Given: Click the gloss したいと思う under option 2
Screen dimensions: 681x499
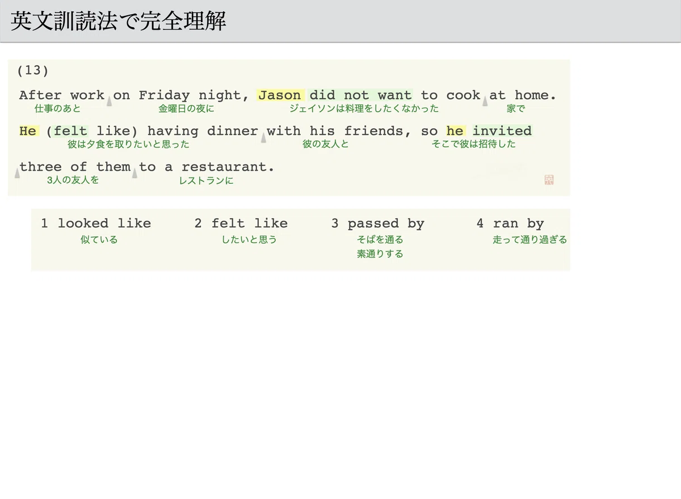Looking at the screenshot, I should [249, 240].
